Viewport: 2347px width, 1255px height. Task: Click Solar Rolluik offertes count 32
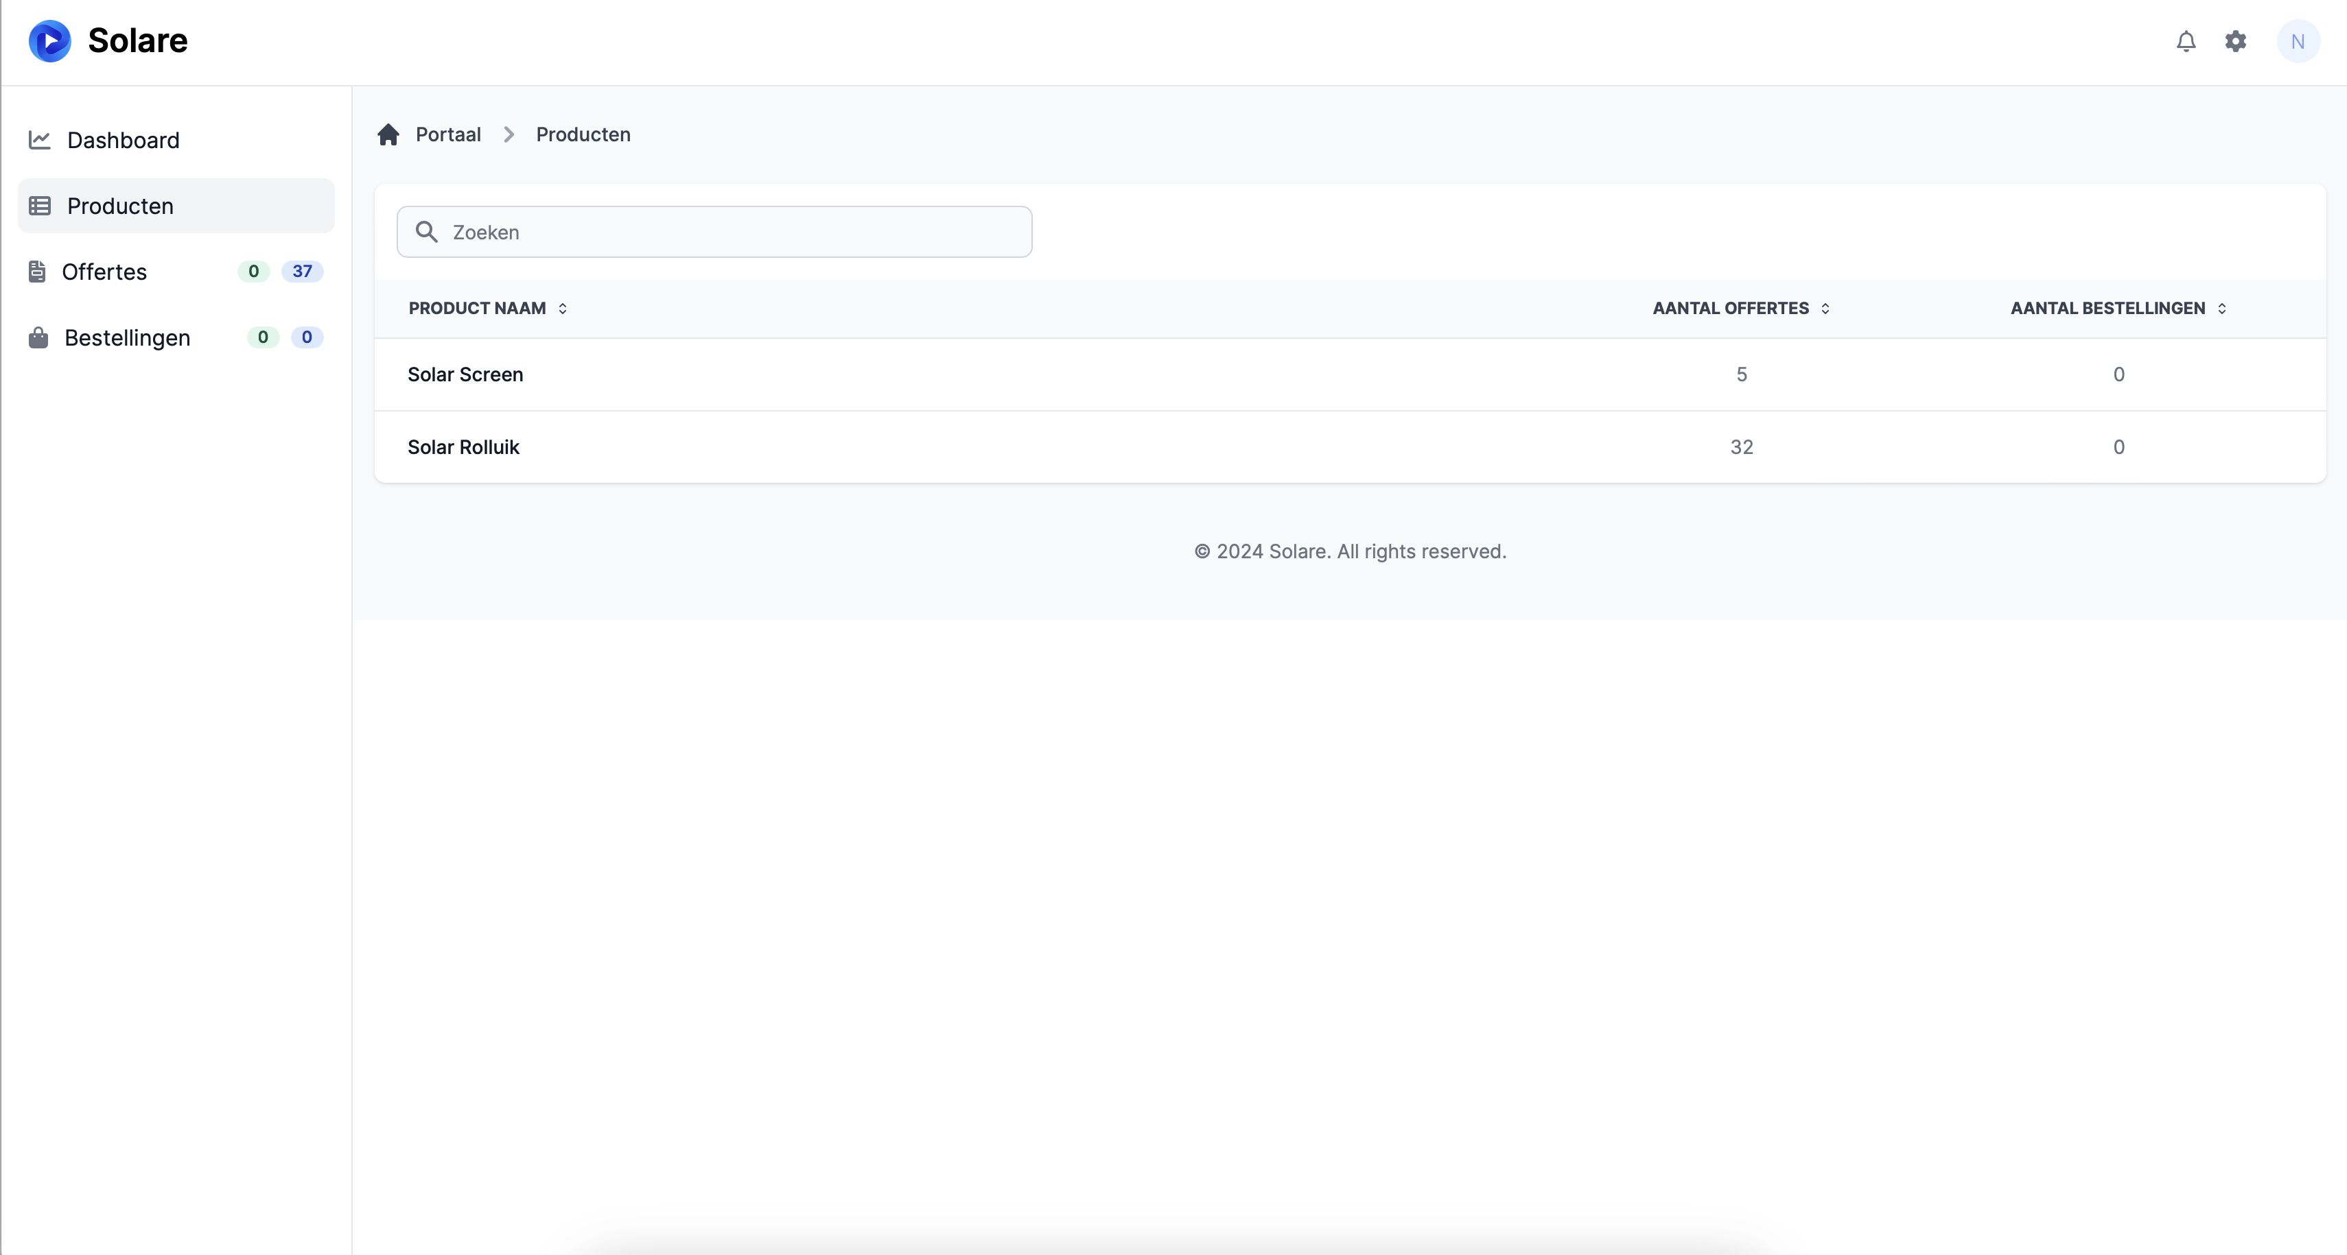[1741, 447]
